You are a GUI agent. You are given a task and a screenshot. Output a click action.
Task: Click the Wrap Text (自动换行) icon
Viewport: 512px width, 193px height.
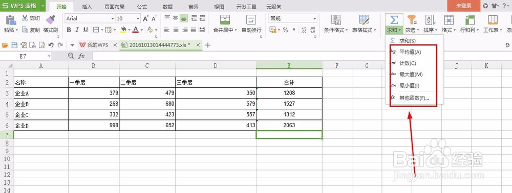[251, 19]
